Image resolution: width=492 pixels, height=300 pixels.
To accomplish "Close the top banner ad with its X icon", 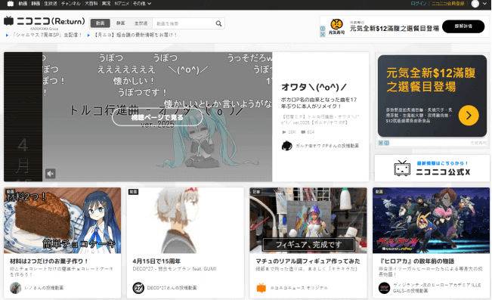I will click(x=323, y=34).
